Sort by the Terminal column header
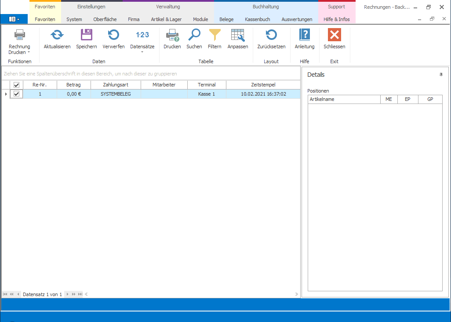The height and width of the screenshot is (322, 451). (207, 85)
